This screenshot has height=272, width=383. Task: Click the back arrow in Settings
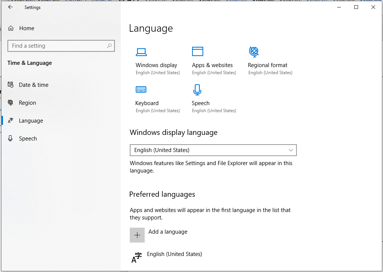pyautogui.click(x=10, y=7)
